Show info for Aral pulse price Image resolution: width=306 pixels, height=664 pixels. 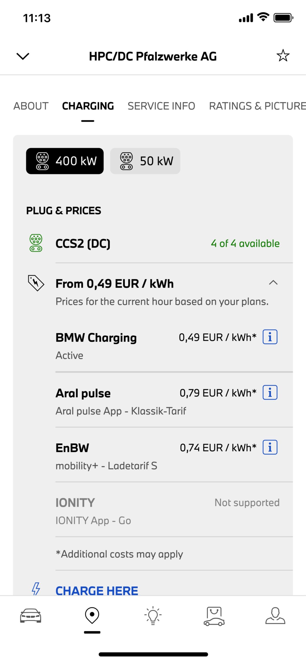coord(270,392)
